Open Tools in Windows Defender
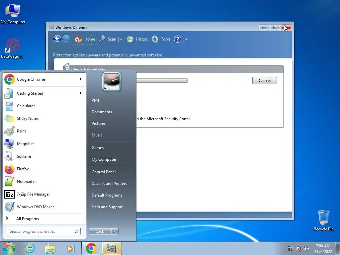Viewport: 340px width, 255px height. tap(161, 39)
